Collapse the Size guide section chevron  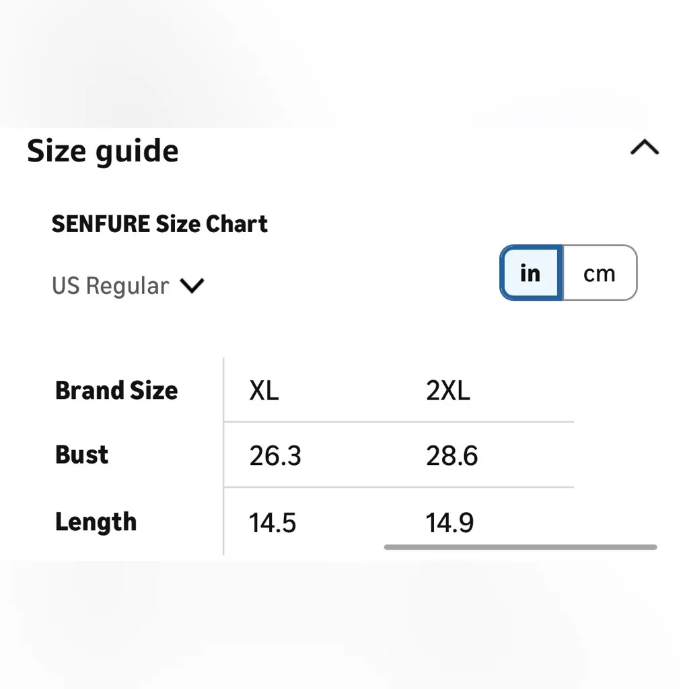coord(644,148)
